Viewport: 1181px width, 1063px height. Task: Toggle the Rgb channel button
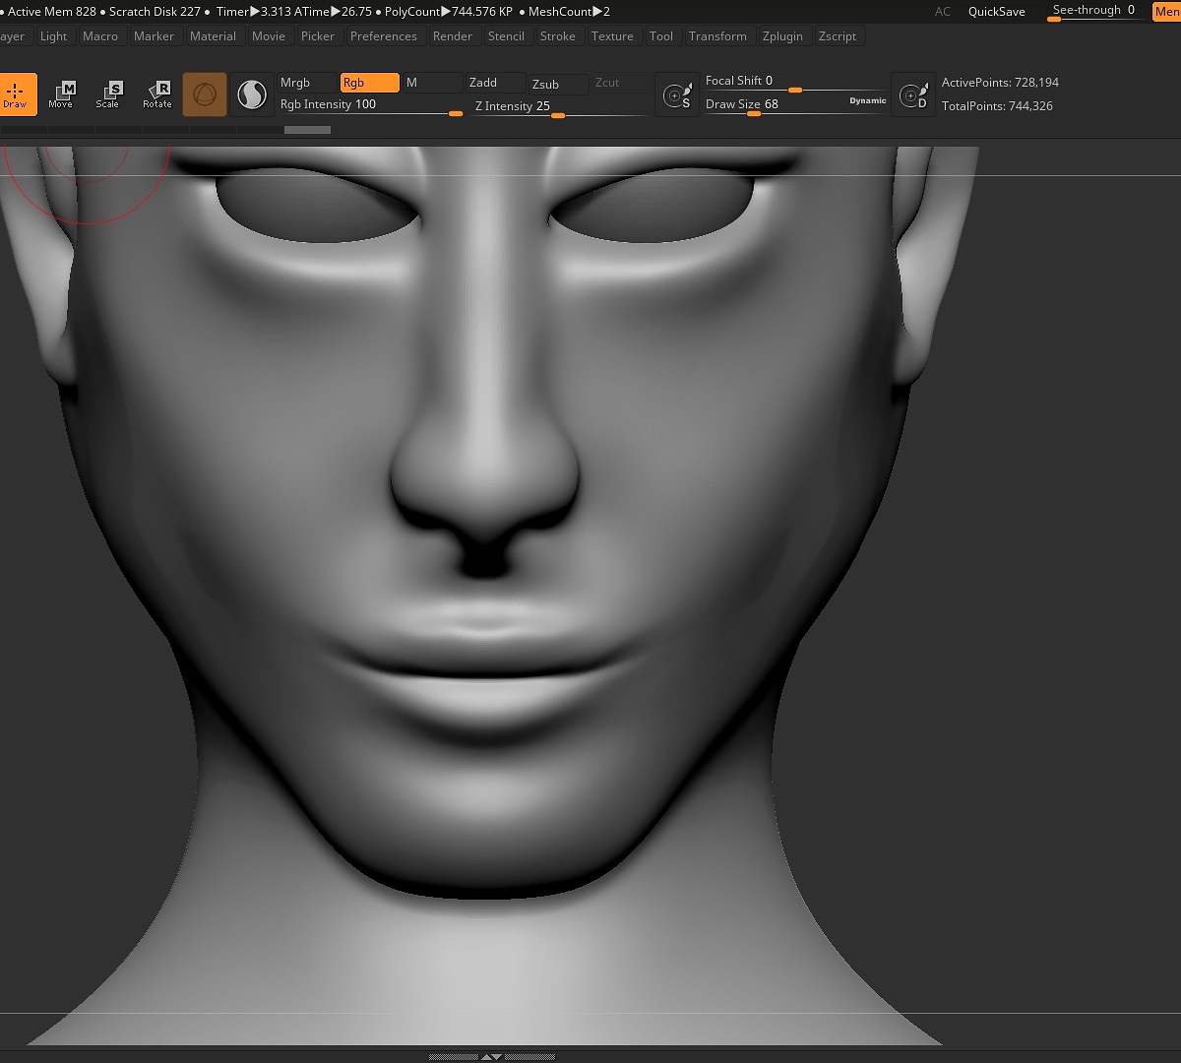pos(370,83)
